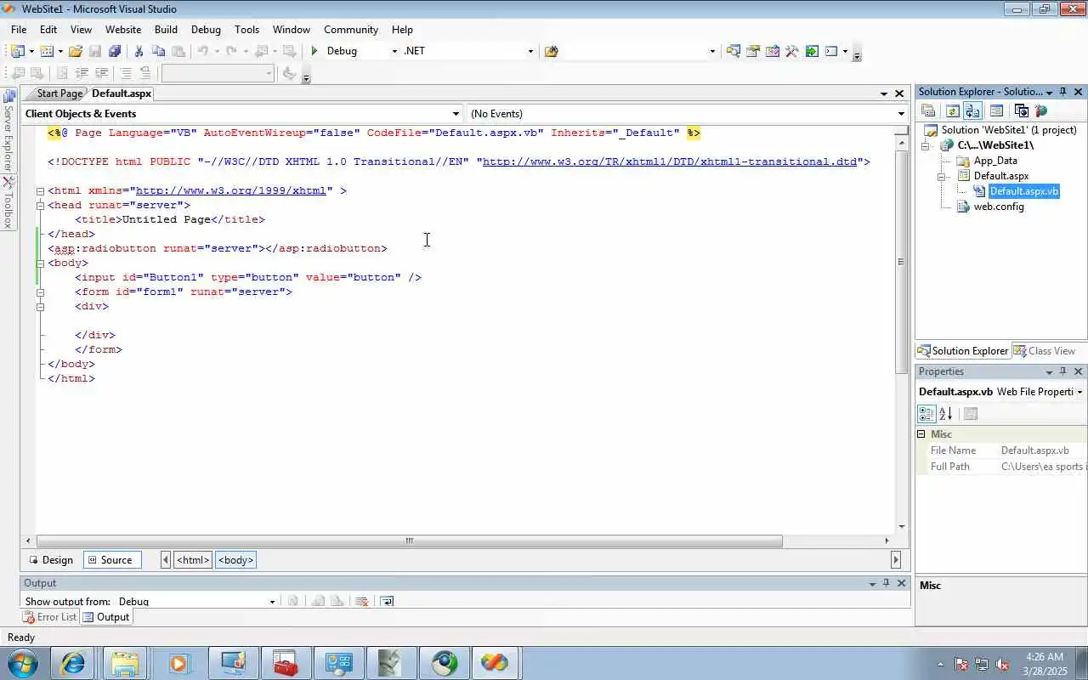
Task: Open Solution Explorer from the main toolbar
Action: click(x=733, y=51)
